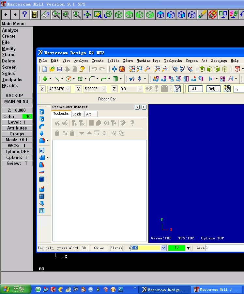Click the Only... selection button
This screenshot has height=294, width=244.
click(x=213, y=89)
